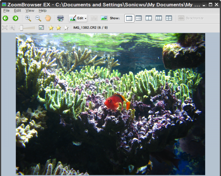Viewport: 221px width, 176px height.
Task: Close the ZoomBrowser EX window
Action: coord(217,4)
